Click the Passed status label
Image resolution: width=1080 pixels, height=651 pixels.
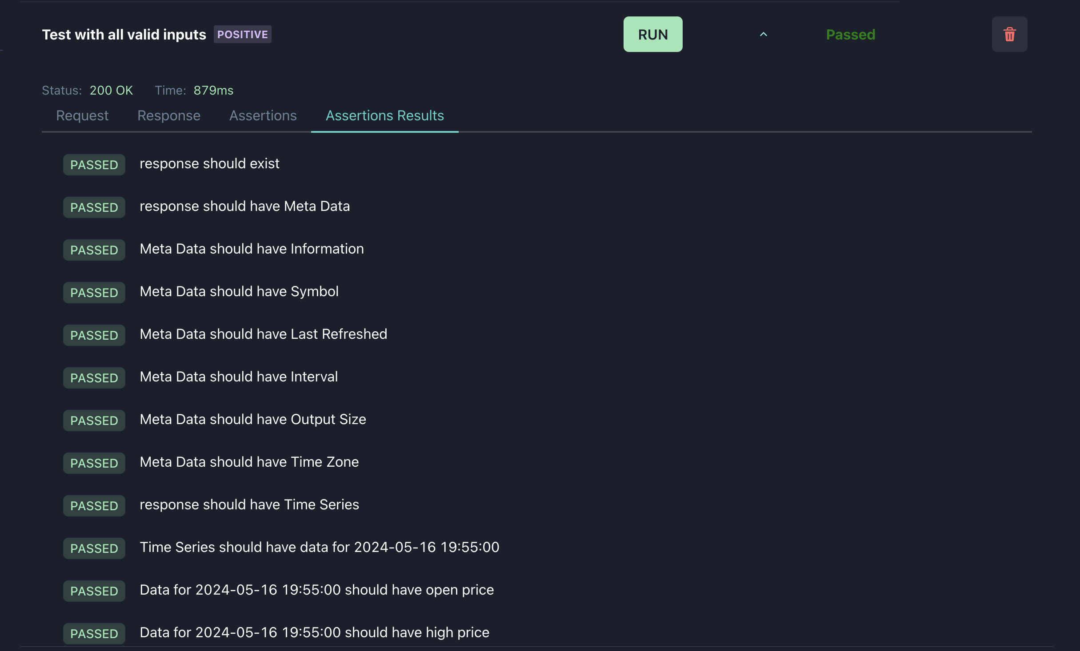point(850,34)
